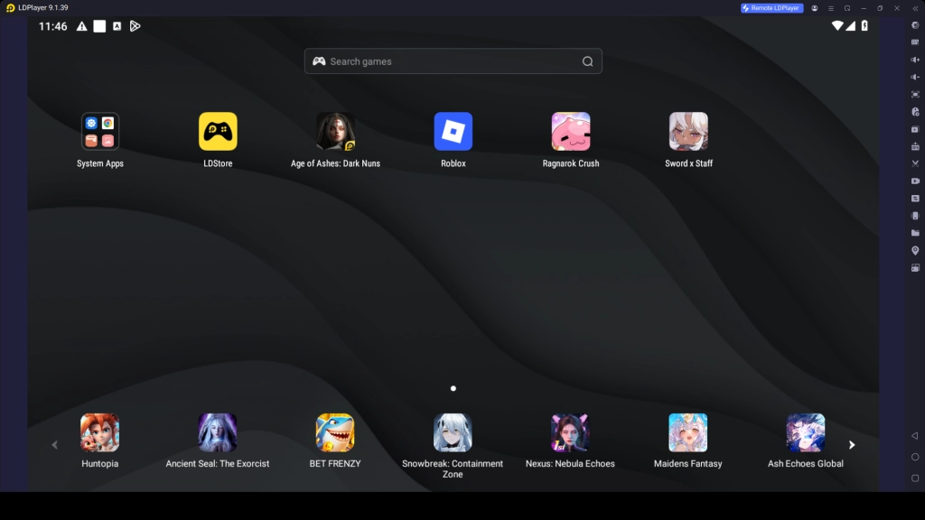925x520 pixels.
Task: Start video recording from the sidebar
Action: point(915,181)
